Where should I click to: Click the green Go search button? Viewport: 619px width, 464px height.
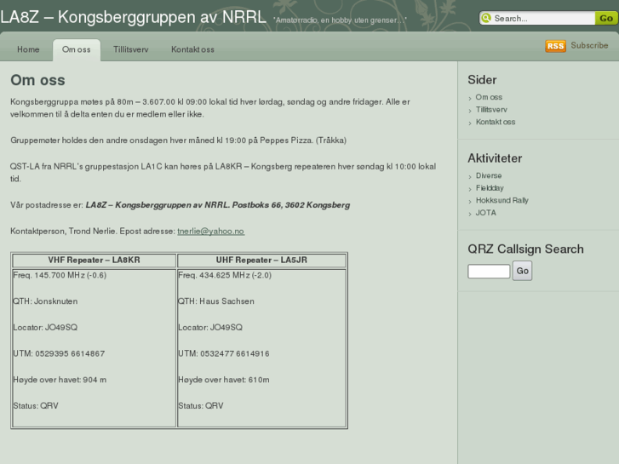coord(606,18)
